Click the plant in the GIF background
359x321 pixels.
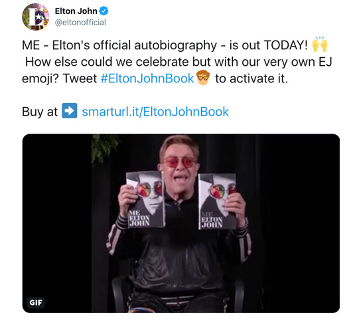click(x=104, y=149)
